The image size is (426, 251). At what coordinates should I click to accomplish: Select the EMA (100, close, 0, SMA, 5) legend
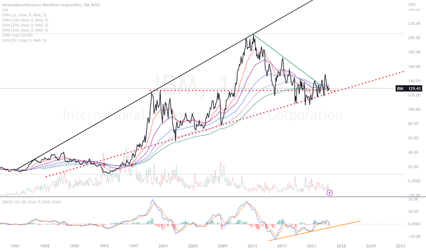click(x=25, y=20)
